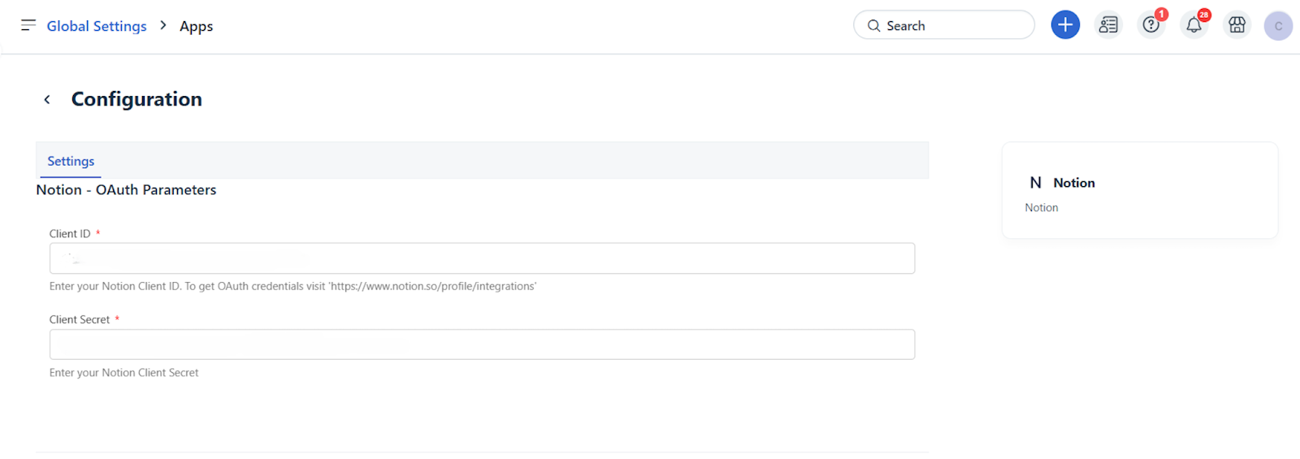Select the Settings tab
Viewport: 1300px width, 459px height.
71,161
